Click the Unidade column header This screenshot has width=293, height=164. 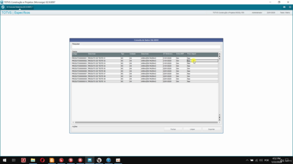pyautogui.click(x=135, y=55)
